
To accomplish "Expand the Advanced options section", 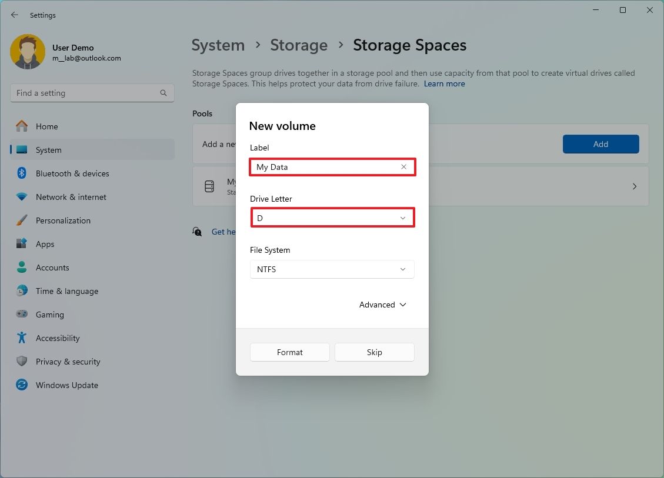I will click(382, 305).
